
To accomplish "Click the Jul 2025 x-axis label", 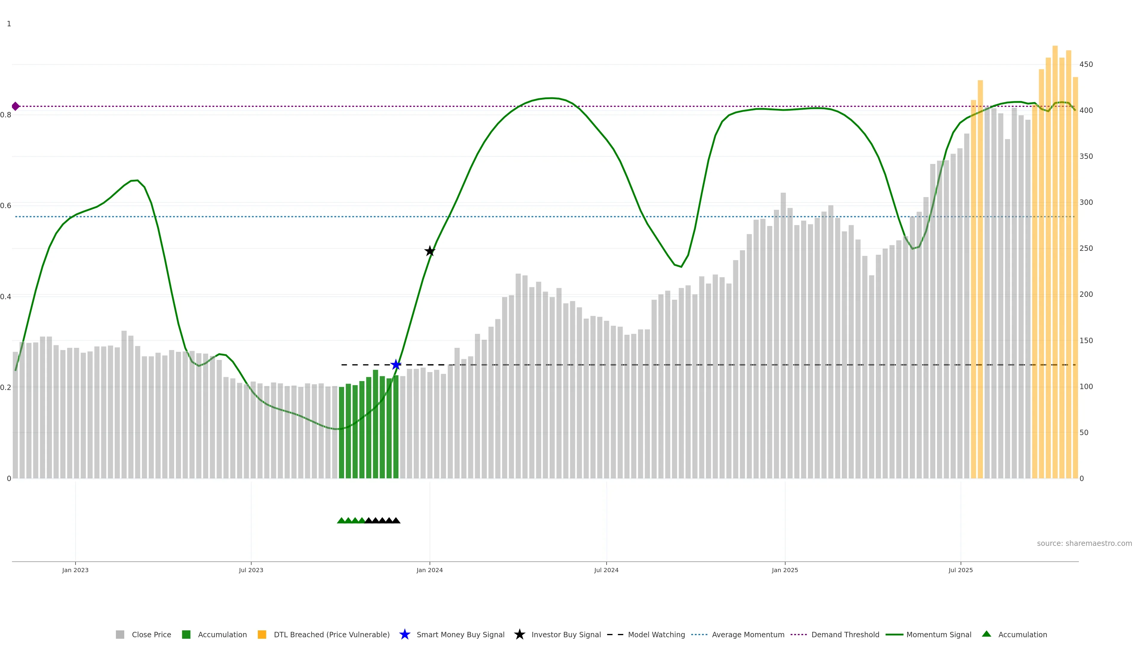I will (960, 570).
